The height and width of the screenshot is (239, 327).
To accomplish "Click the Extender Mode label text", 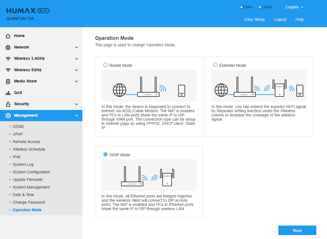I will click(233, 65).
